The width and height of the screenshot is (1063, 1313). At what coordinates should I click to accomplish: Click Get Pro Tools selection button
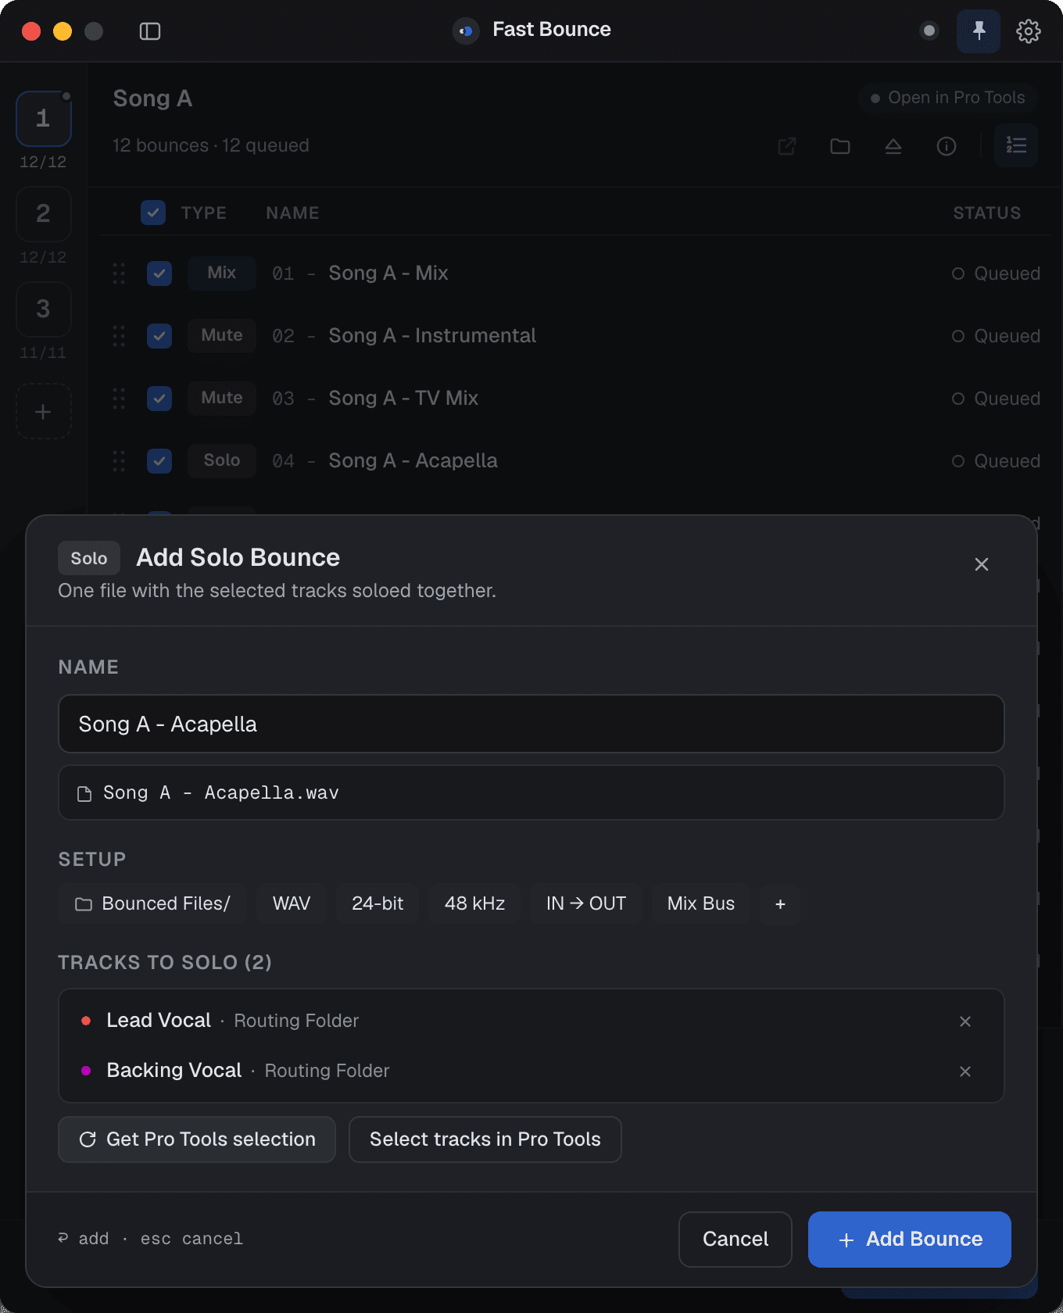pyautogui.click(x=197, y=1139)
